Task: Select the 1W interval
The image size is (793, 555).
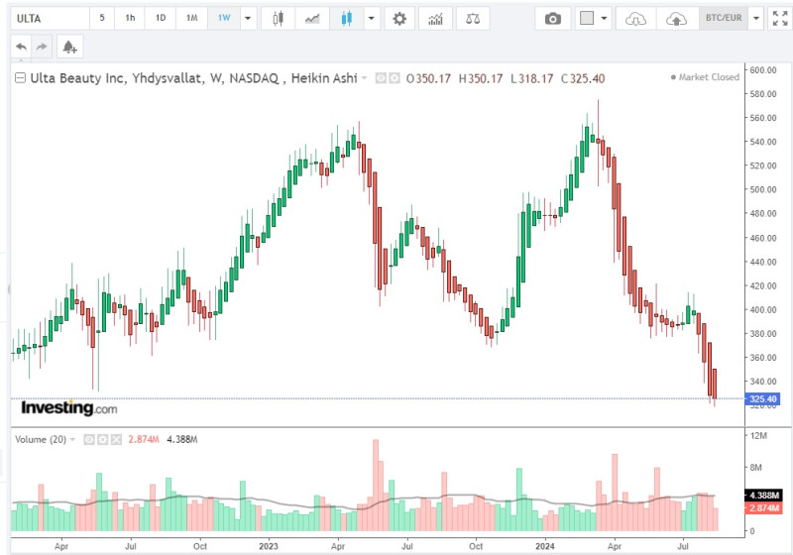Action: click(x=224, y=18)
